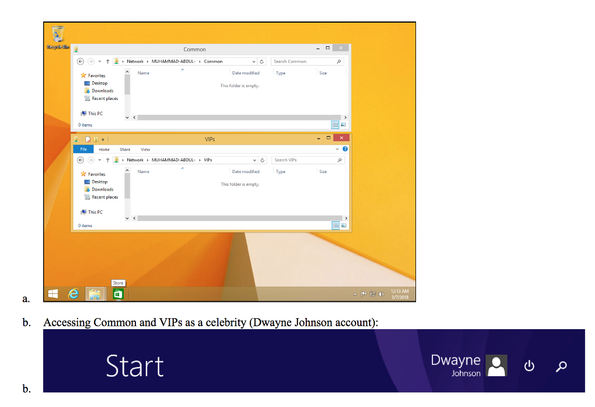The image size is (595, 407).
Task: Go back using the Back button in VIPs
Action: pyautogui.click(x=80, y=160)
